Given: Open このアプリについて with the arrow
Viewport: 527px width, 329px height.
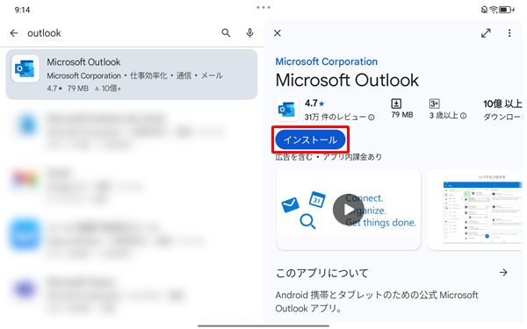Looking at the screenshot, I should pos(503,272).
